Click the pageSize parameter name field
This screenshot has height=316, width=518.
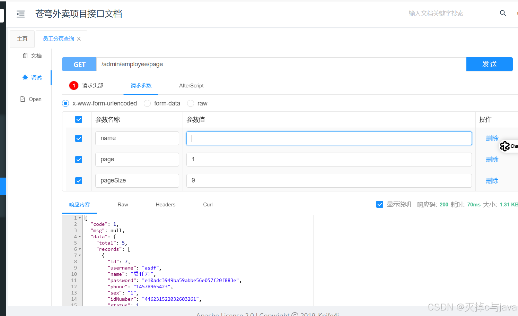137,181
